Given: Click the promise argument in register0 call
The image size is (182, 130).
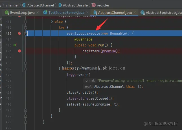Looking at the screenshot, I should point(109,51).
